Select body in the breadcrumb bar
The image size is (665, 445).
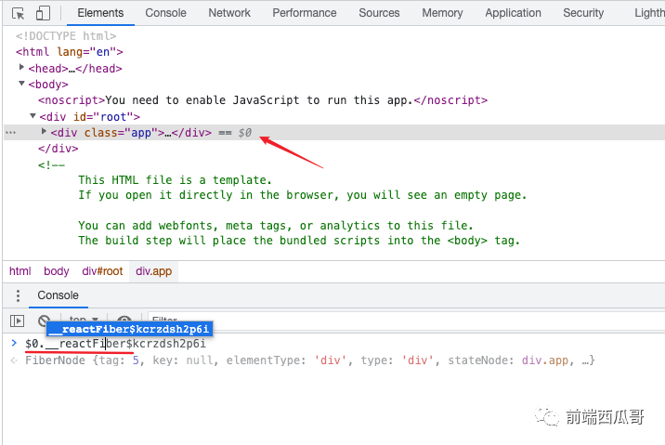(x=57, y=271)
